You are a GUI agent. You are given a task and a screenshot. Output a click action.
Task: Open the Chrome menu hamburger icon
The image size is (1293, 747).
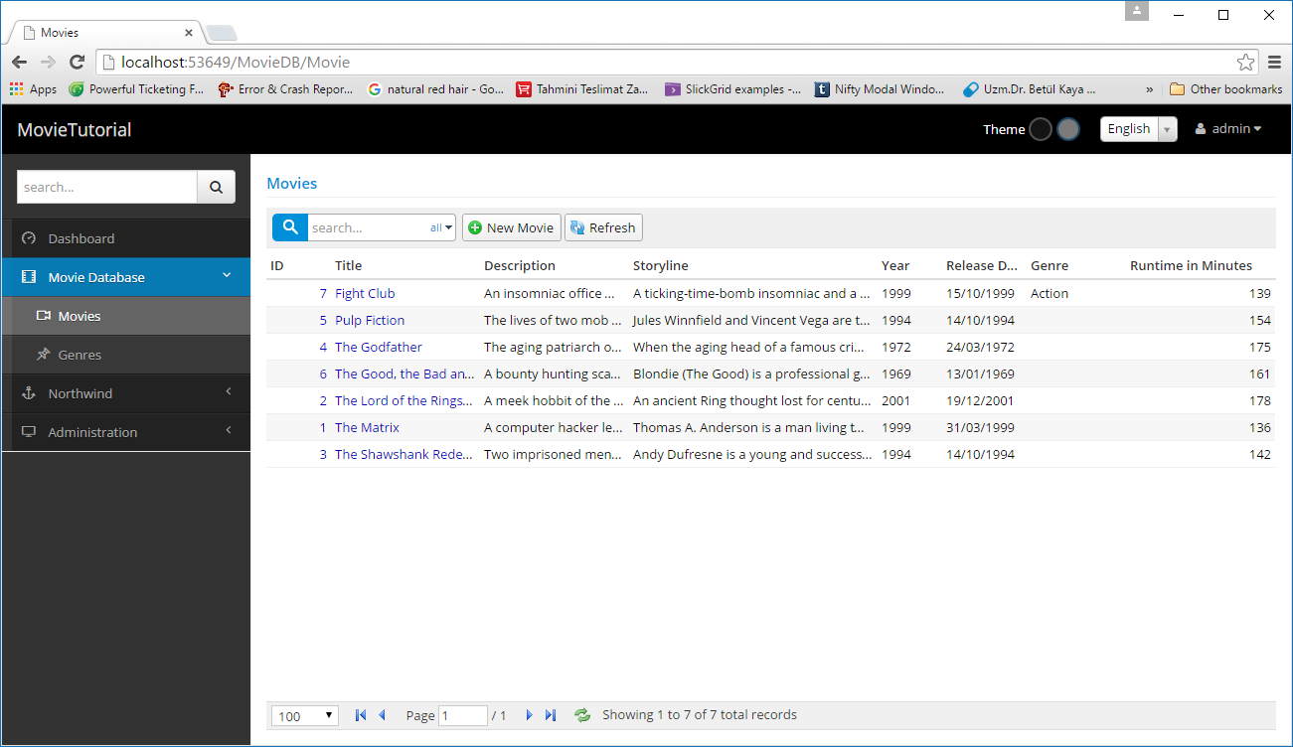tap(1274, 63)
